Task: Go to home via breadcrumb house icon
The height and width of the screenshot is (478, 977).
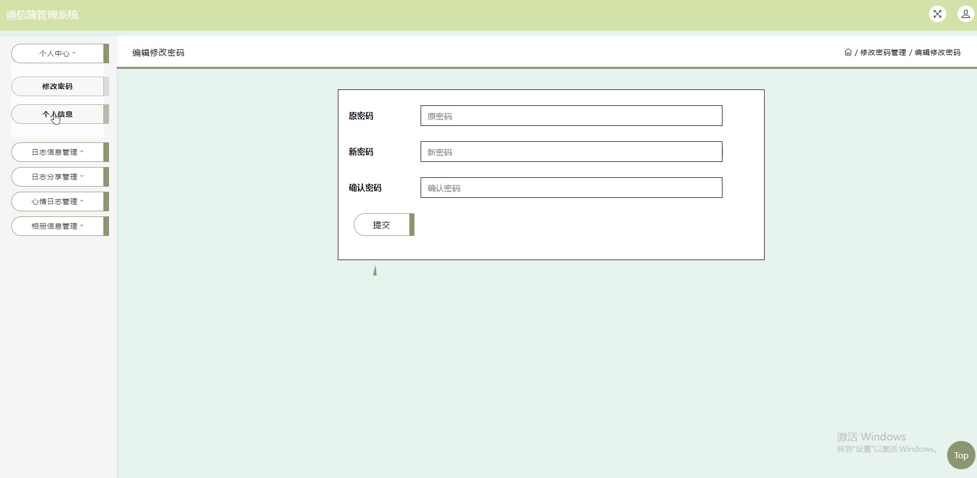Action: point(848,52)
